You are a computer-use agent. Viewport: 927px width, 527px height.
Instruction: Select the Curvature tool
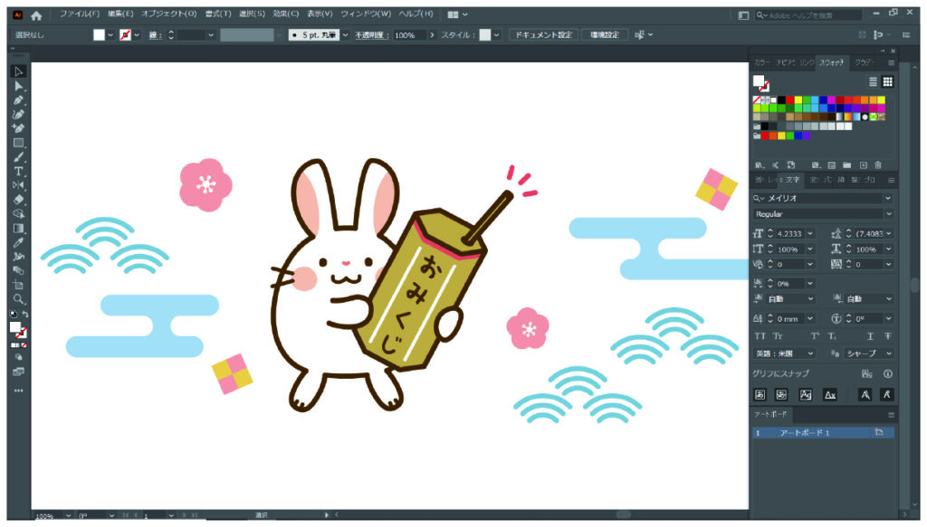pyautogui.click(x=18, y=115)
